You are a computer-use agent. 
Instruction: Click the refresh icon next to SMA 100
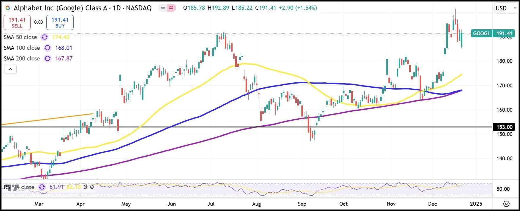point(47,48)
